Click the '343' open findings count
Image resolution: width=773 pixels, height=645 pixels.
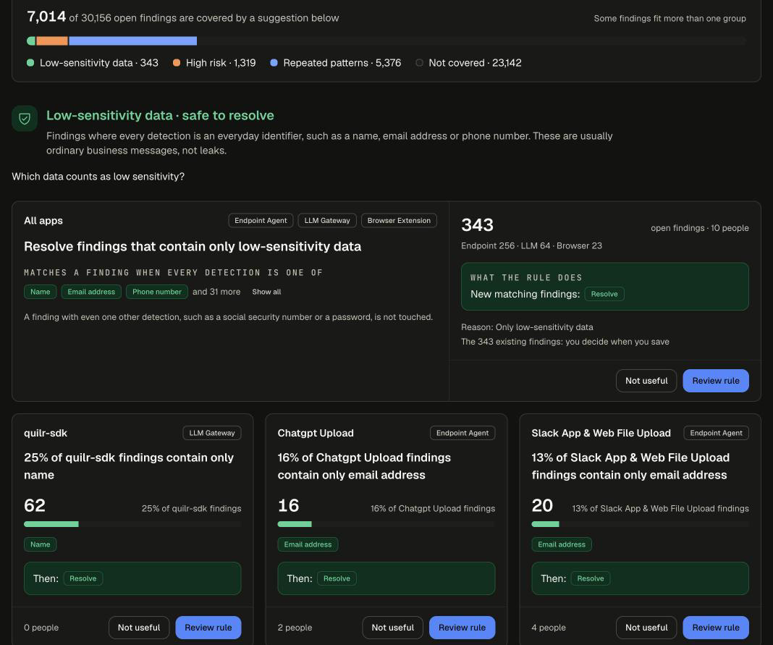pyautogui.click(x=477, y=225)
